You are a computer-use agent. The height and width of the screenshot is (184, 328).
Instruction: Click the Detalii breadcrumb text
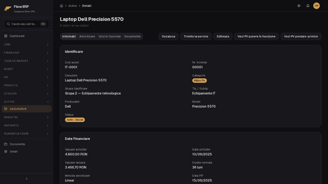pyautogui.click(x=87, y=6)
